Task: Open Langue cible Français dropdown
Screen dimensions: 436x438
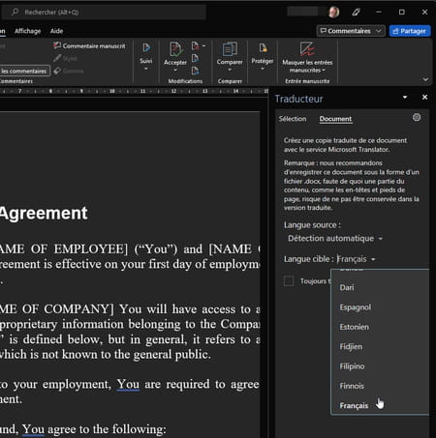Action: click(x=356, y=259)
